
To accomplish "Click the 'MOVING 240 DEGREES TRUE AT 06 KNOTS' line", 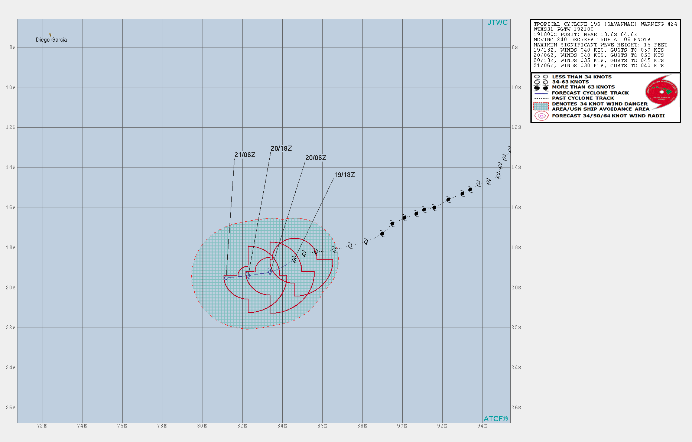I will 592,40.
